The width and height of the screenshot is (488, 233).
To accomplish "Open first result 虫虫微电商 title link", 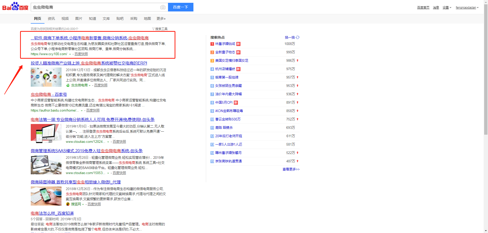I will point(90,38).
